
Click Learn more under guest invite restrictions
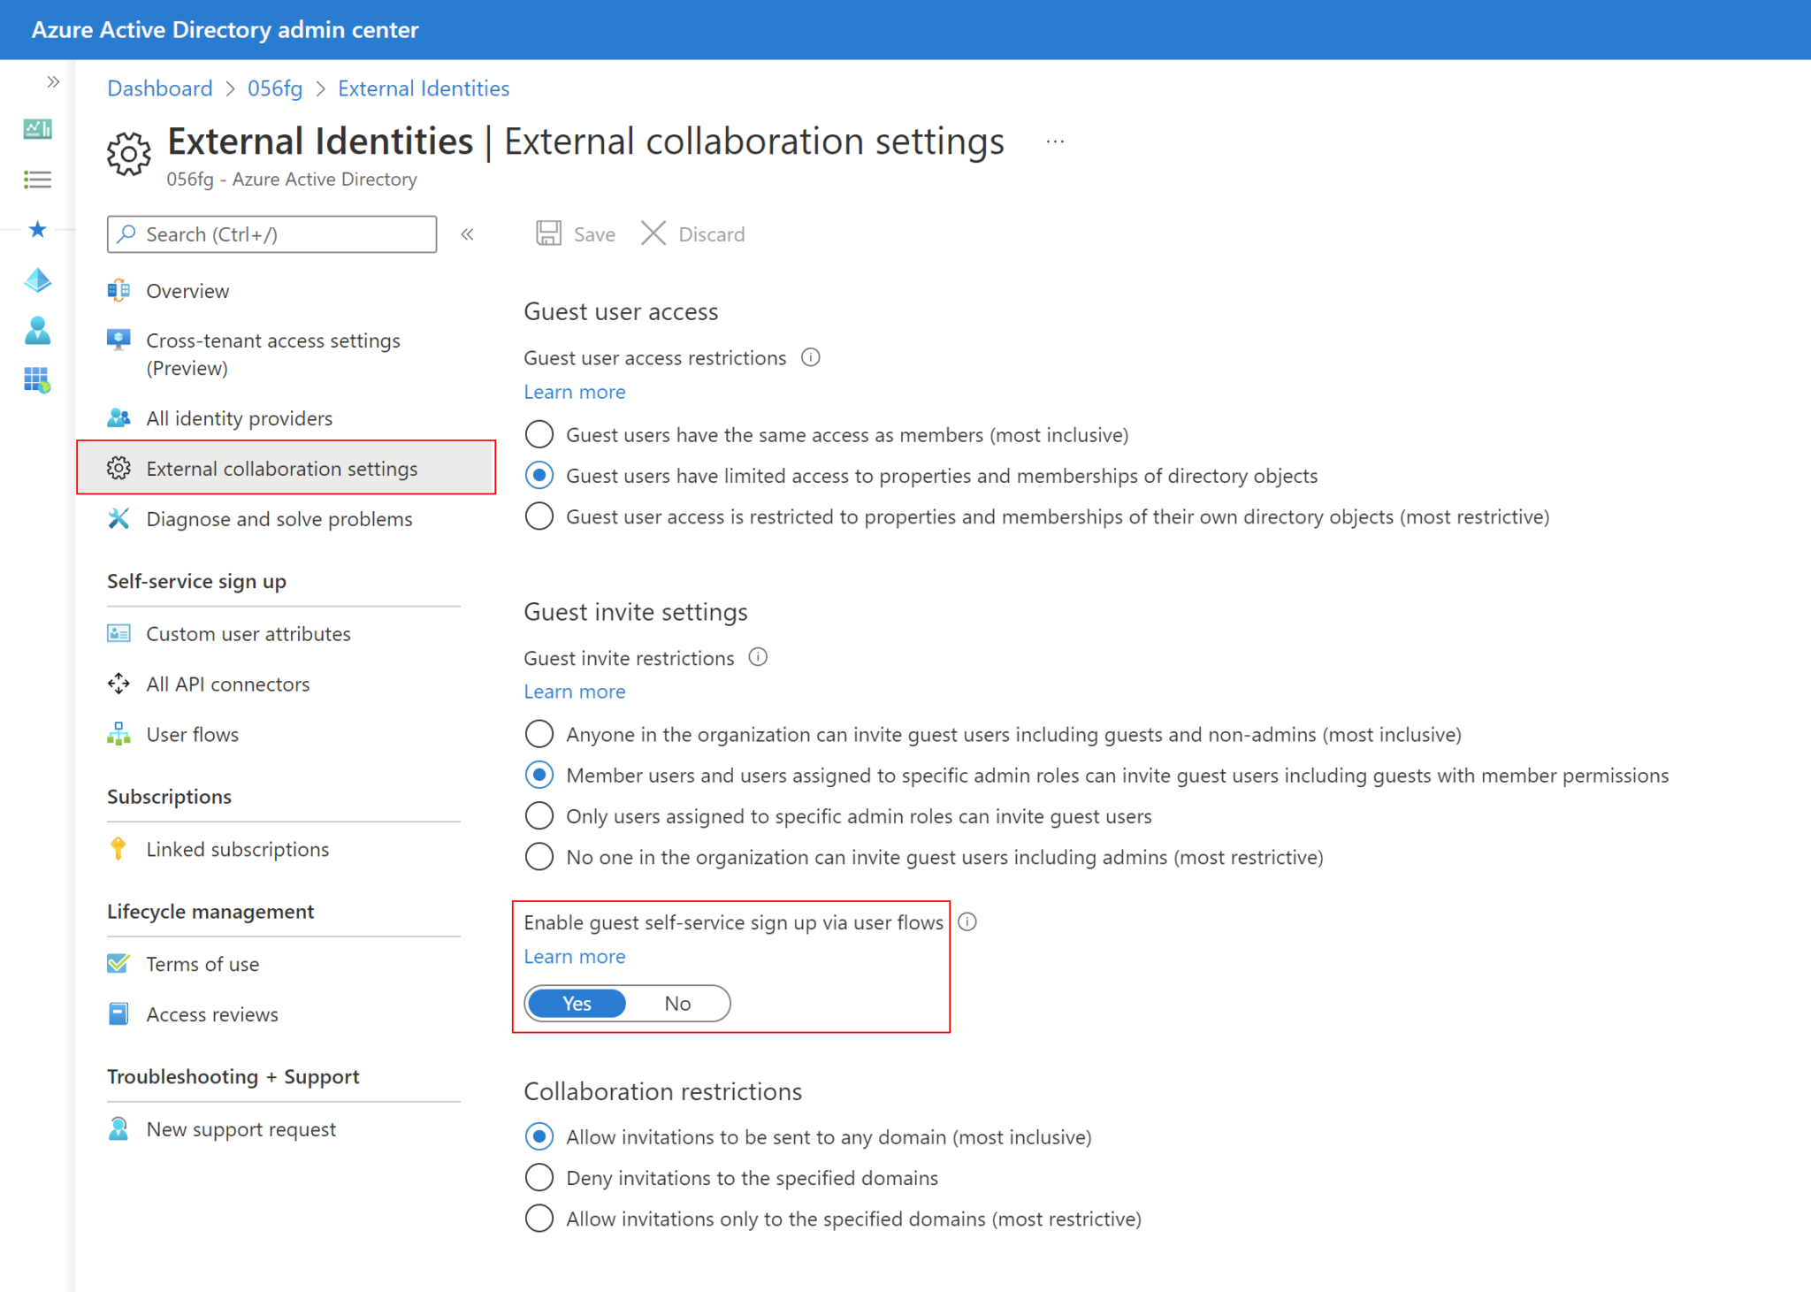[574, 691]
